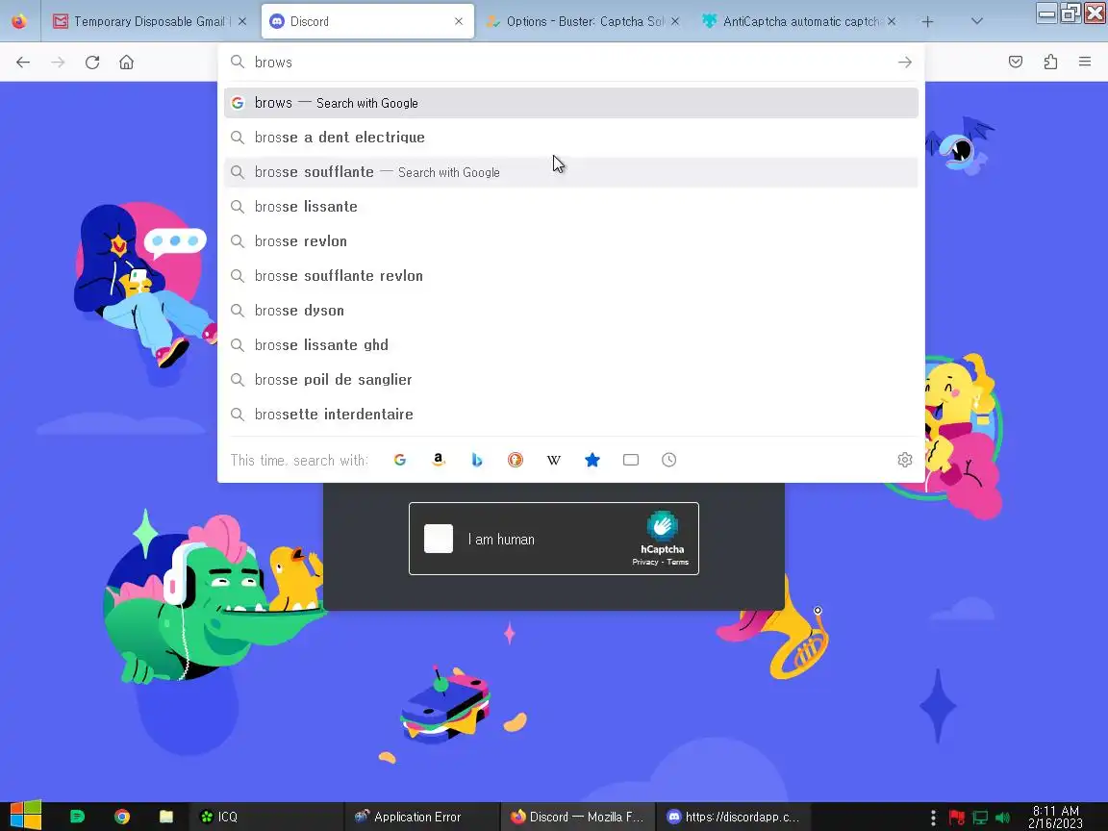Search in Bookmarks with star icon

(592, 460)
